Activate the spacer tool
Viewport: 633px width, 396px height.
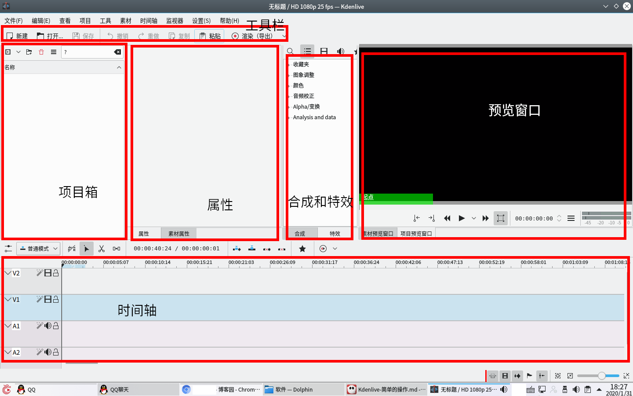tap(116, 248)
